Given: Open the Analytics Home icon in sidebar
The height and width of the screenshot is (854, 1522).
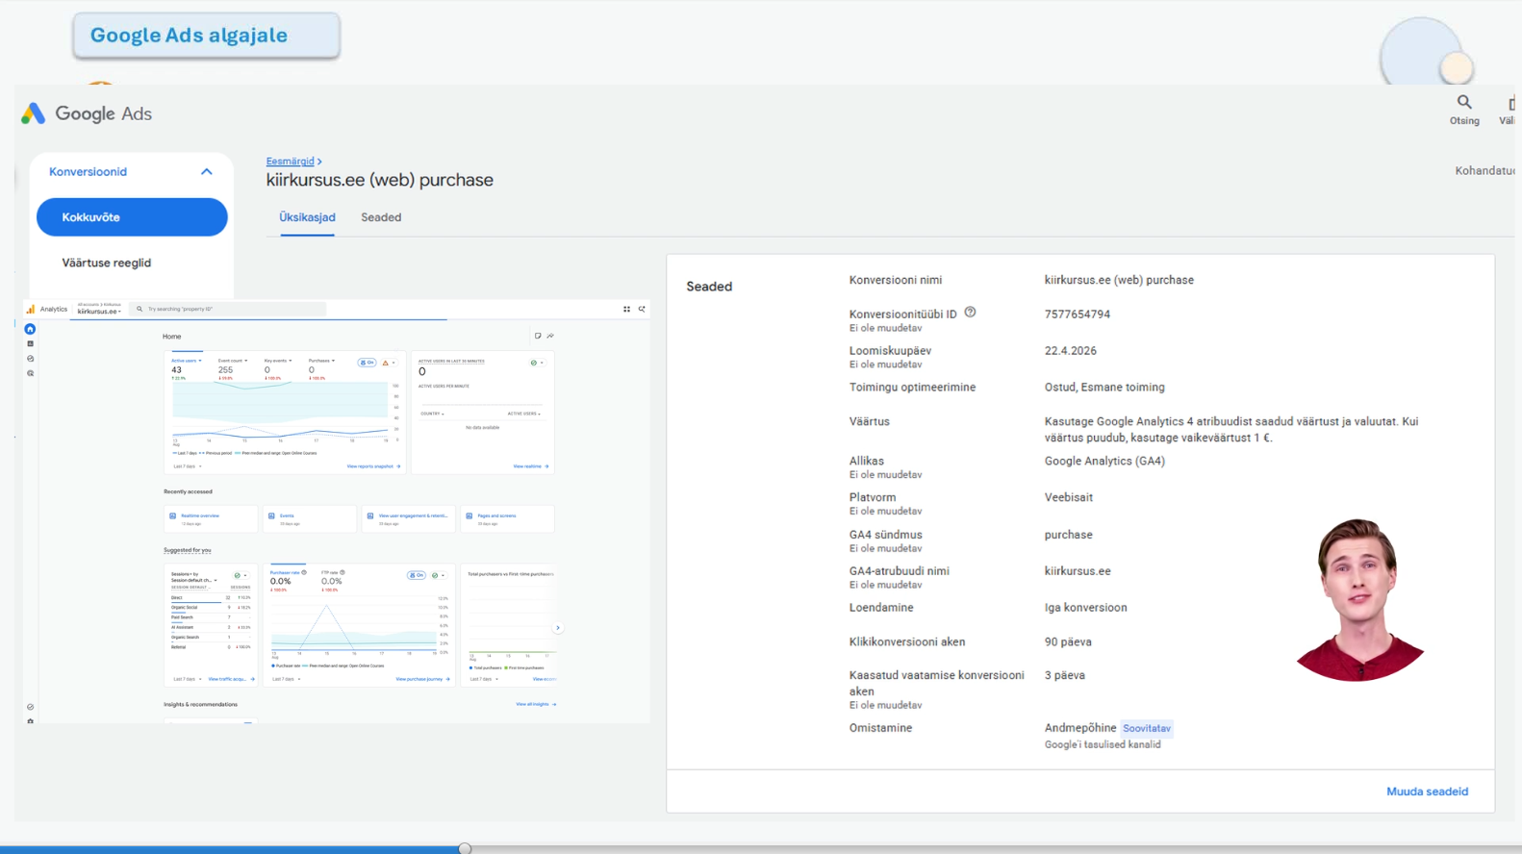Looking at the screenshot, I should point(30,329).
